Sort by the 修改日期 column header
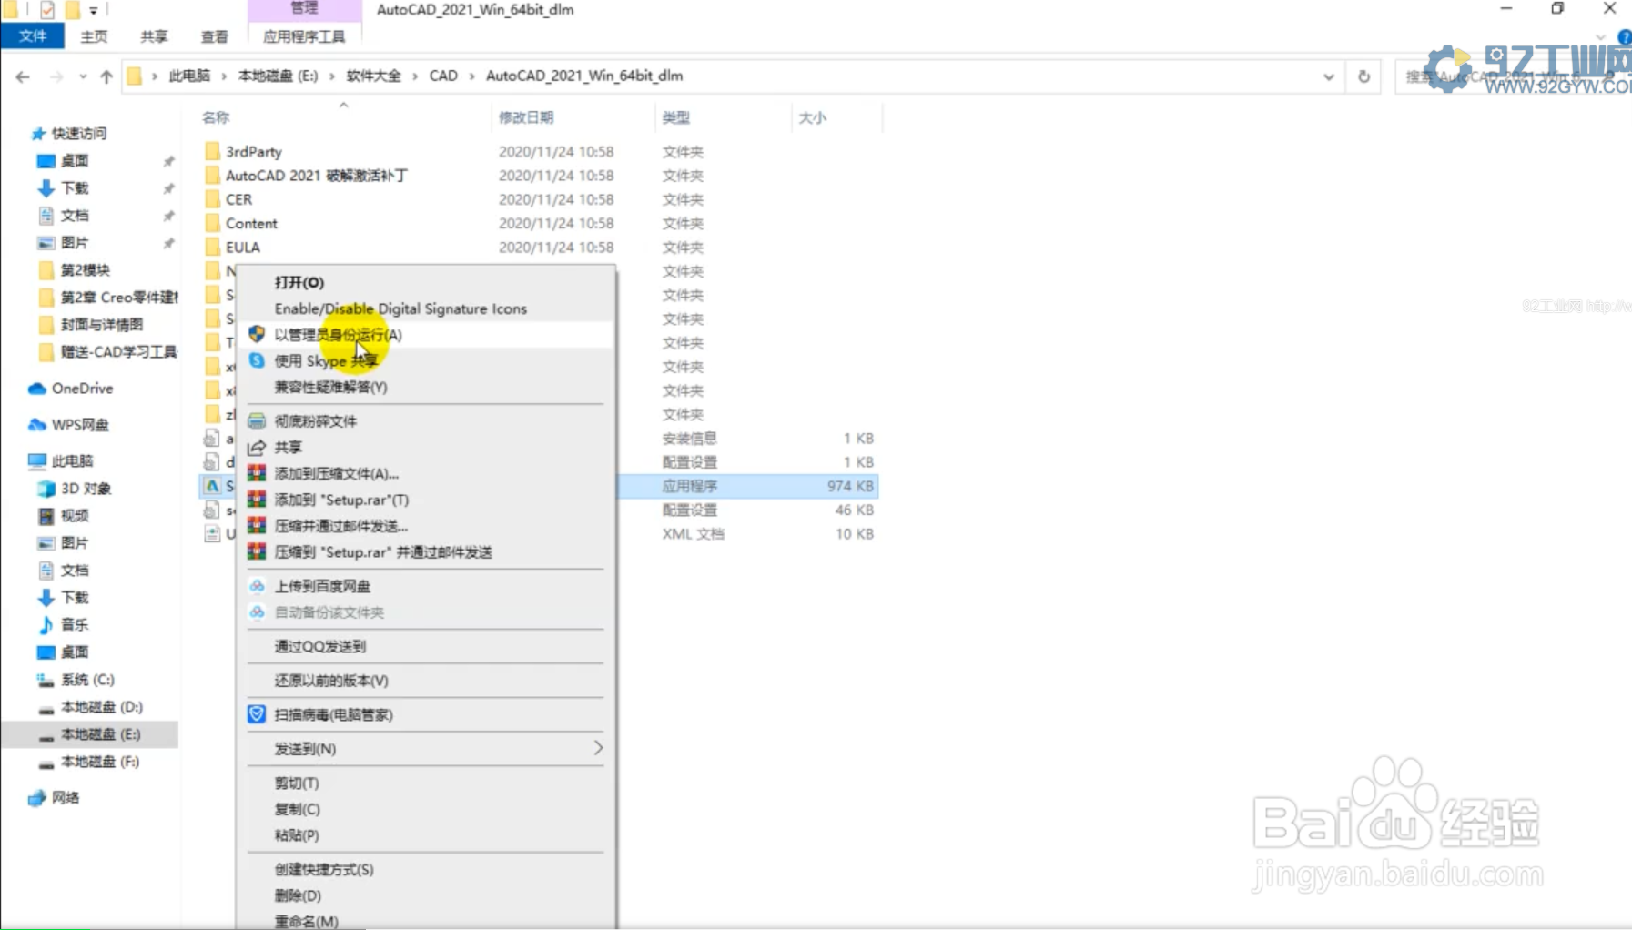The height and width of the screenshot is (930, 1632). coord(526,117)
